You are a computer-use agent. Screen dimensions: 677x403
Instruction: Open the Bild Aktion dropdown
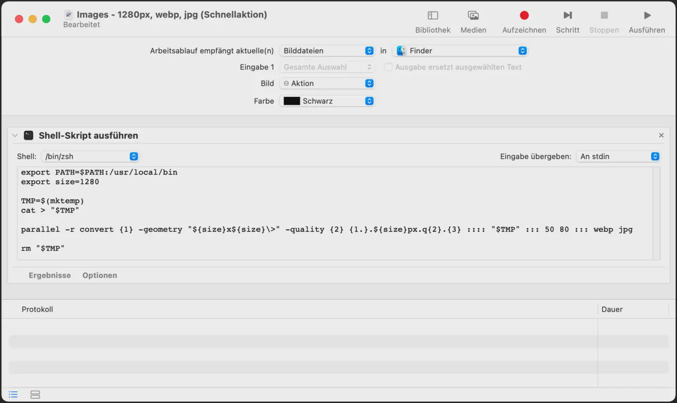tap(327, 84)
